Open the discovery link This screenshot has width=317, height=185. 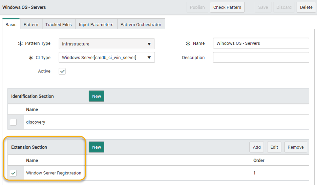(36, 122)
